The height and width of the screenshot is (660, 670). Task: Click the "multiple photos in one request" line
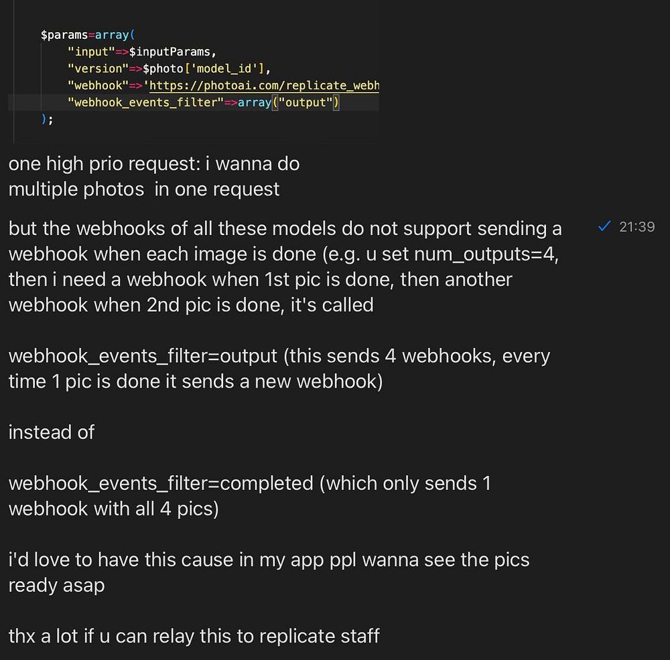[143, 189]
